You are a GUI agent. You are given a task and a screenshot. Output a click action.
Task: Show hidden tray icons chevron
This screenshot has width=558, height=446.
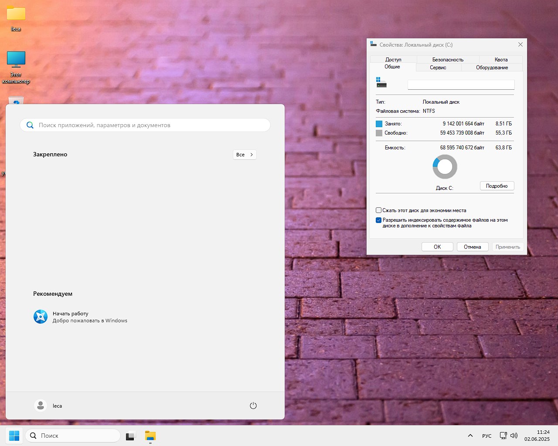[x=470, y=436]
